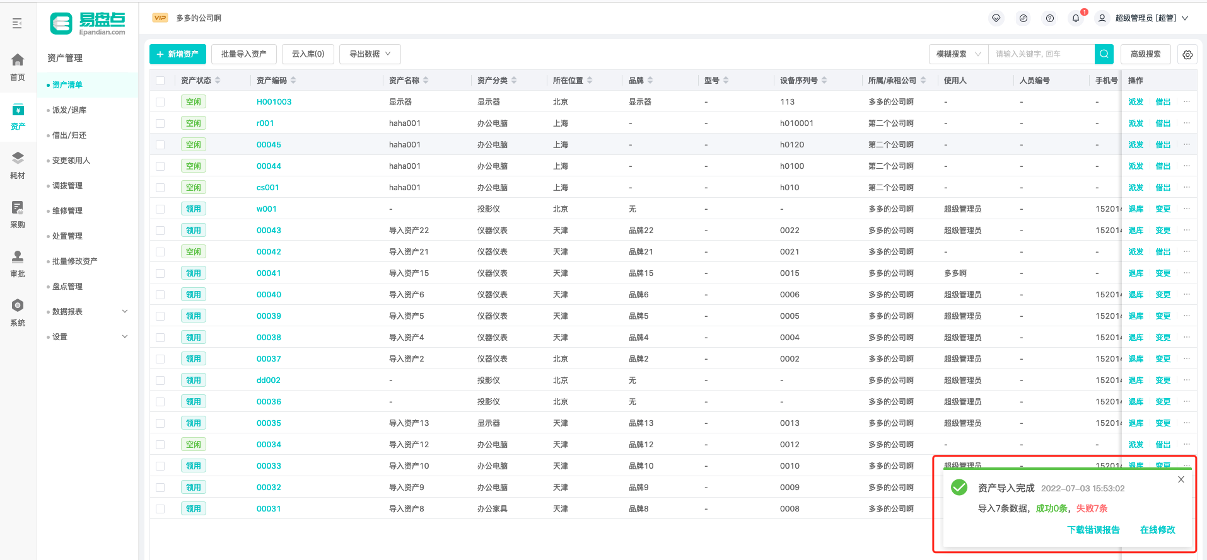Check the row dd002 checkbox
Viewport: 1207px width, 560px height.
[160, 380]
